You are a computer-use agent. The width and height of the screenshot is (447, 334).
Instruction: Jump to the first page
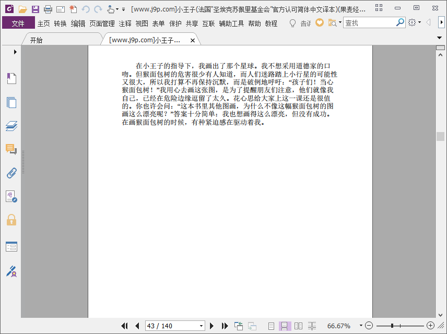click(x=124, y=326)
